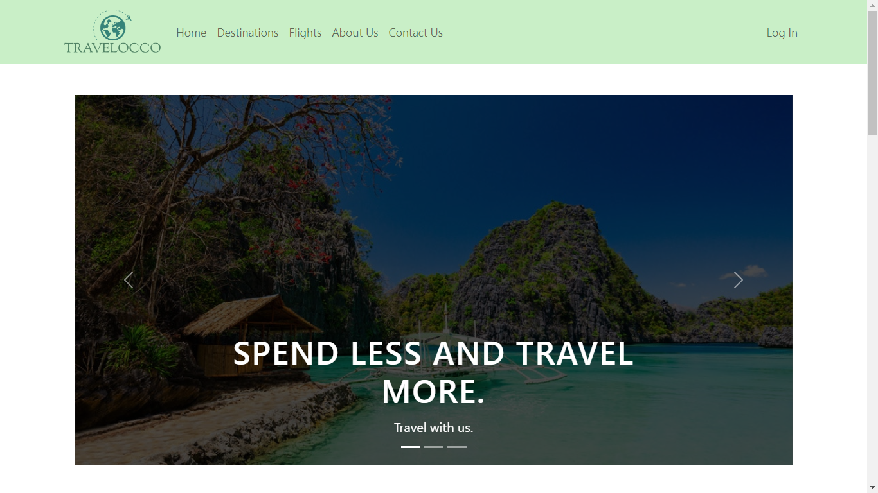Open the Destinations nav item

(247, 33)
